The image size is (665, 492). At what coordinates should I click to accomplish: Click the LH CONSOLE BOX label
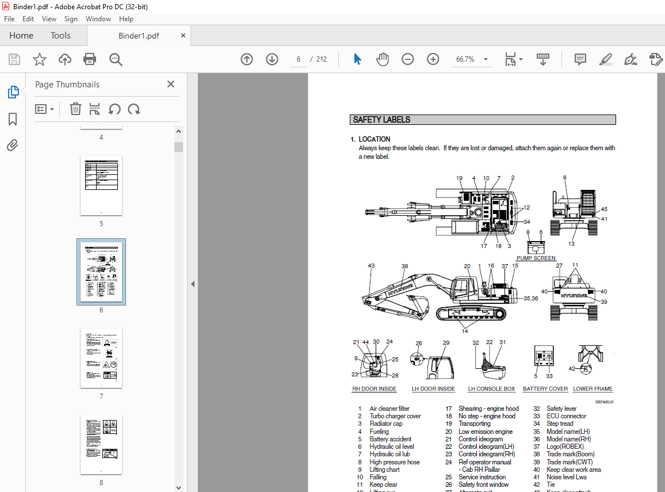(x=491, y=389)
